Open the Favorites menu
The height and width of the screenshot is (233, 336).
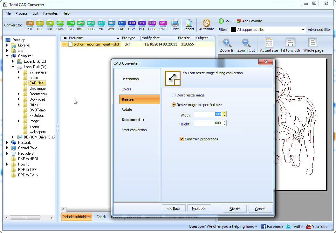(x=50, y=13)
